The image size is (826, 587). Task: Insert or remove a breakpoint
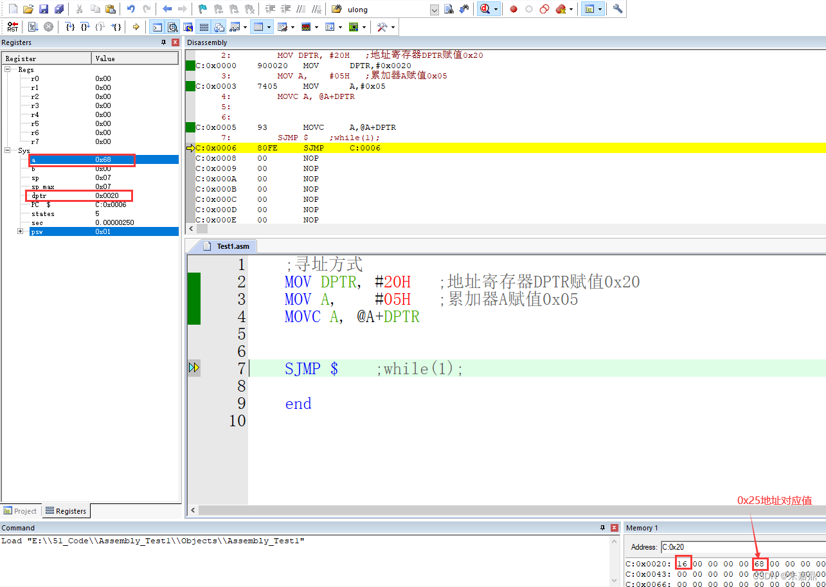click(x=514, y=9)
